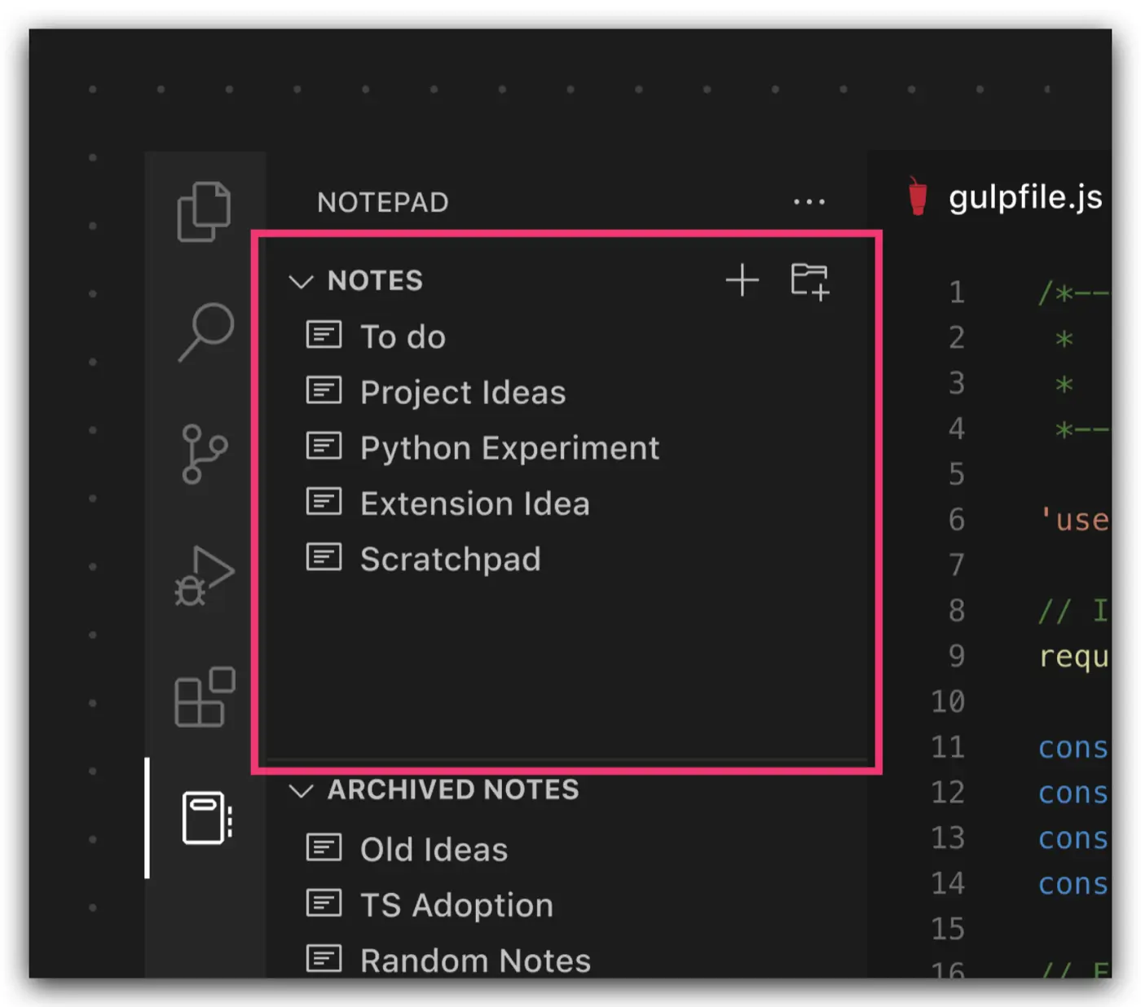
Task: Create new folder in Notes section
Action: coord(809,281)
